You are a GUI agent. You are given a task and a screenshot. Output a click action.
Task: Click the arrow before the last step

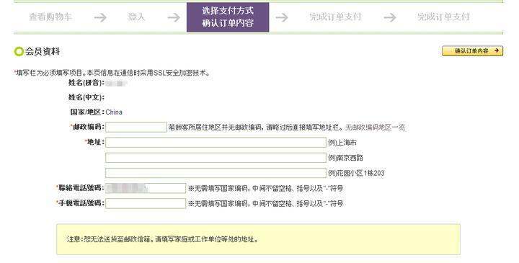click(389, 17)
